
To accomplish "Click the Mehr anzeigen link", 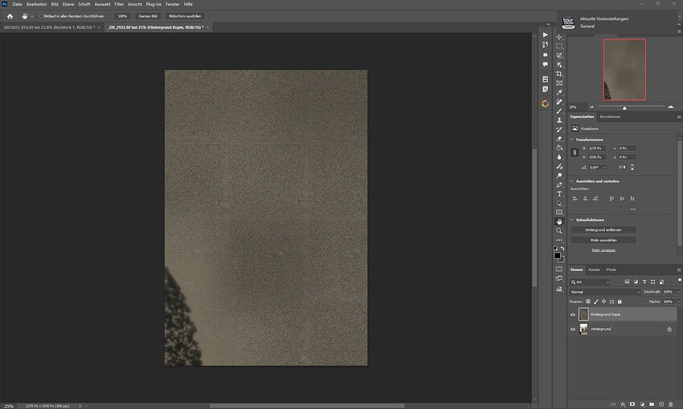I will (x=603, y=250).
